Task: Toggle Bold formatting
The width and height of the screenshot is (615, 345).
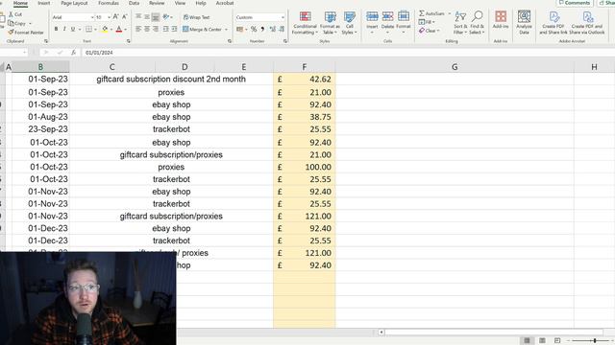Action: tap(56, 30)
